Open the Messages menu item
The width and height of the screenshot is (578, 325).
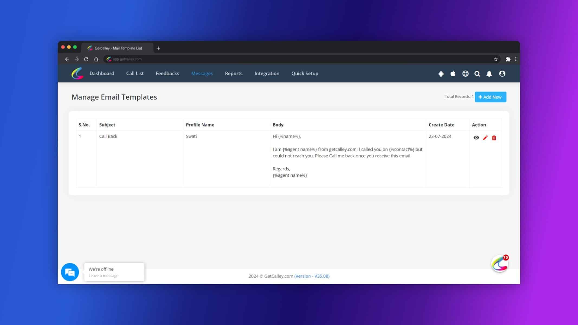[x=202, y=73]
